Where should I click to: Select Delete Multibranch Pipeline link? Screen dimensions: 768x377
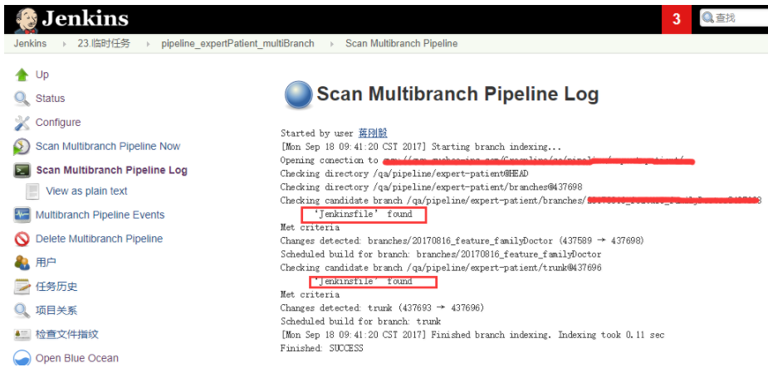tap(99, 239)
